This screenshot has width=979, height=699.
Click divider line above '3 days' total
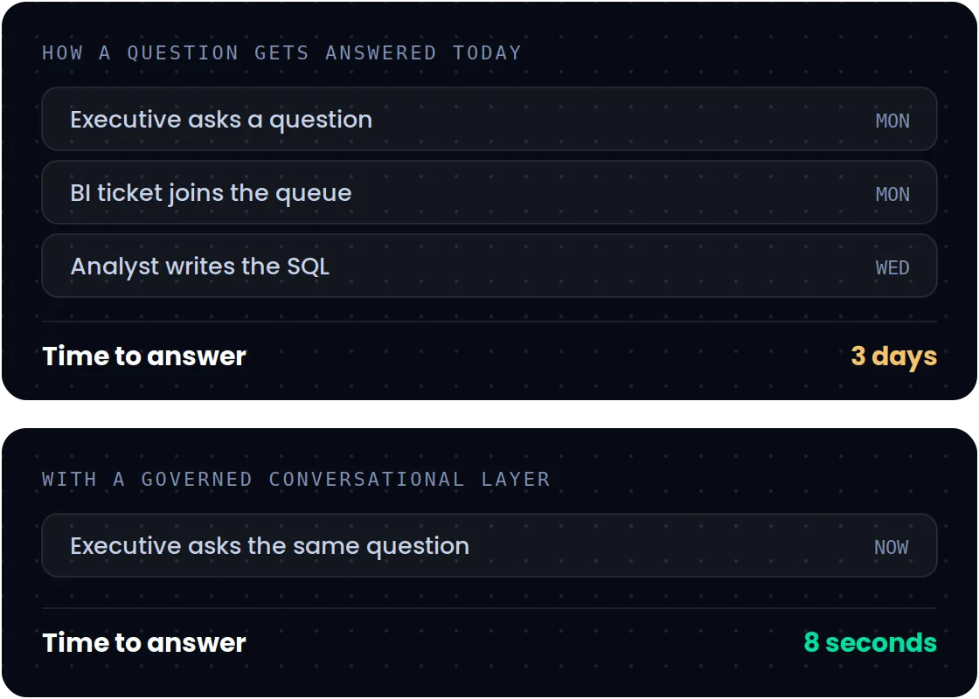click(489, 322)
